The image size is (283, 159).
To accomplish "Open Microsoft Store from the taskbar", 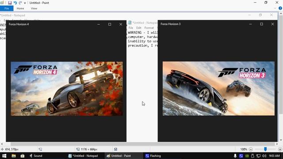I will (x=23, y=156).
